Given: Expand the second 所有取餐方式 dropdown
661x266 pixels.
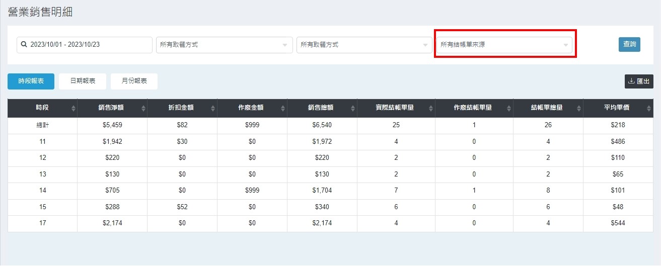Looking at the screenshot, I should (364, 45).
